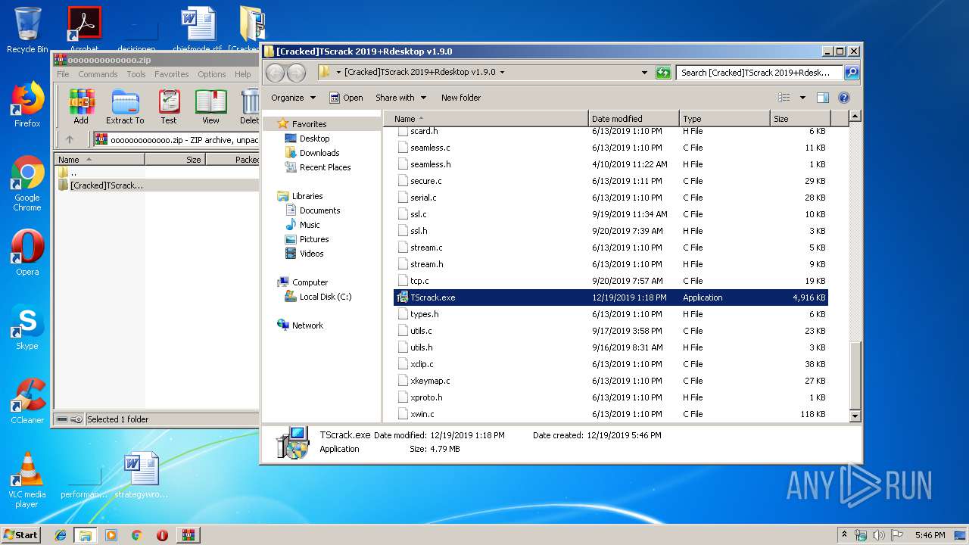Click the green Refresh button in address bar
Screen dimensions: 969x545
pyautogui.click(x=663, y=73)
